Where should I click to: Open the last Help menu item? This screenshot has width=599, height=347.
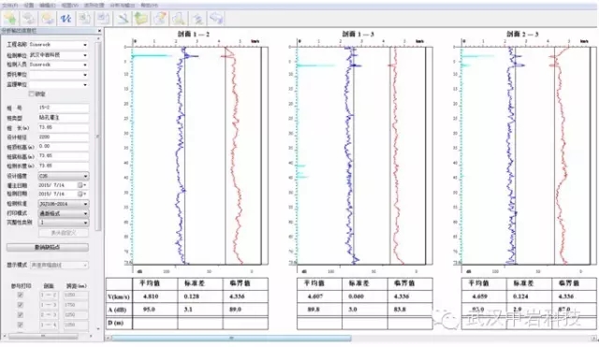pos(150,6)
